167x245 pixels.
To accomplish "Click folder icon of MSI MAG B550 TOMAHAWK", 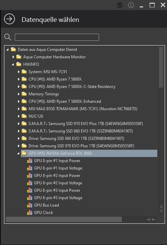I will click(24, 109).
